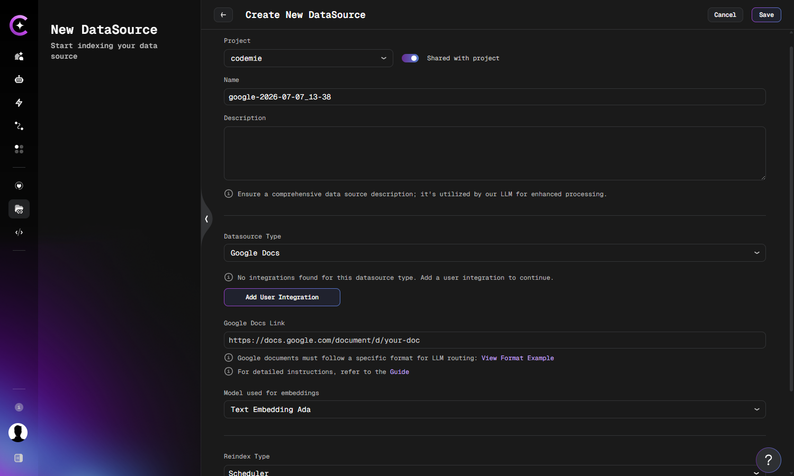Click Cancel button
The height and width of the screenshot is (476, 794).
[x=725, y=15]
